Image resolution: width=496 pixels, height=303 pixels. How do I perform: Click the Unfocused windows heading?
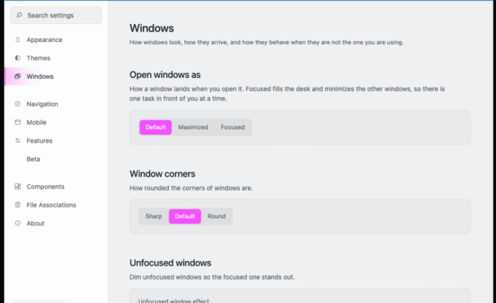(170, 263)
